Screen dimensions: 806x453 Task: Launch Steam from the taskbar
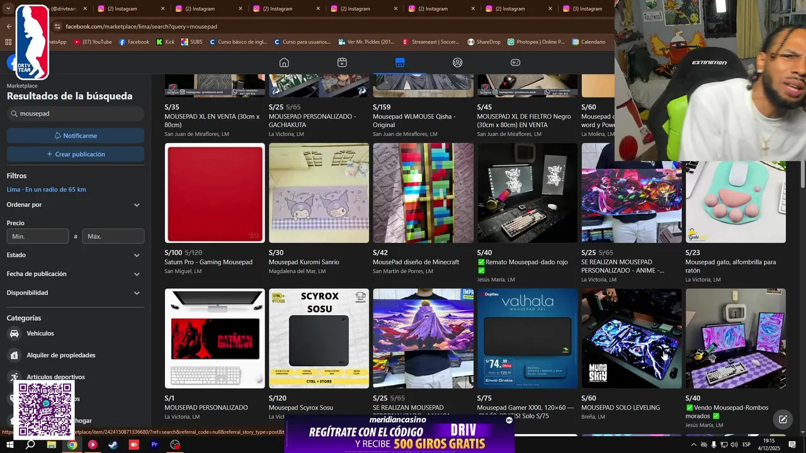pyautogui.click(x=113, y=445)
